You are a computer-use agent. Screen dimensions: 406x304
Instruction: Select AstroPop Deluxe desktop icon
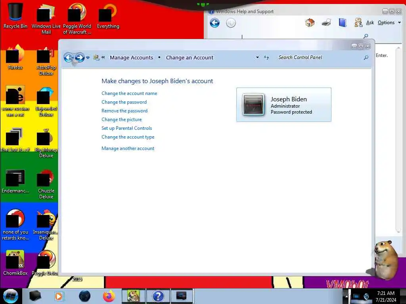tap(46, 61)
